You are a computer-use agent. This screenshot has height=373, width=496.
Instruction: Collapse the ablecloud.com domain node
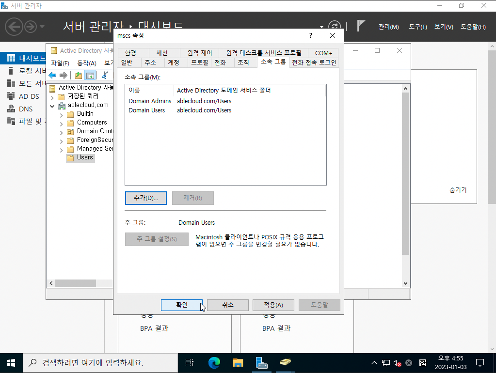[x=52, y=106]
